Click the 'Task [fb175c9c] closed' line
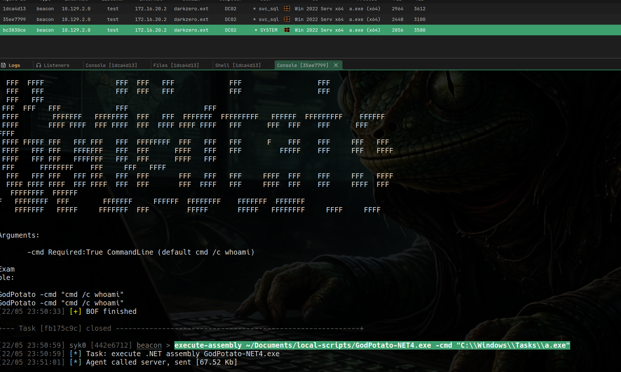 click(65, 329)
